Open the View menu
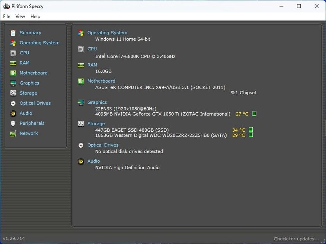This screenshot has height=244, width=326. (20, 17)
